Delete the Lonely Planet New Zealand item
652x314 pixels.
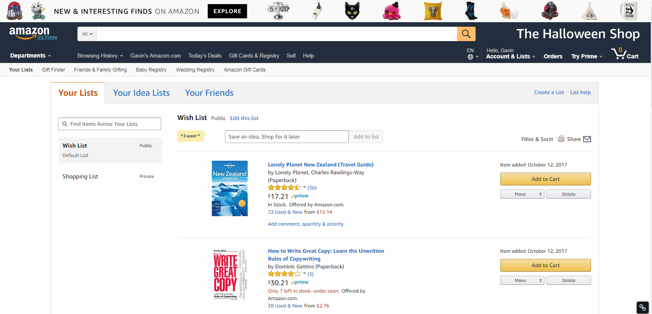(x=568, y=194)
